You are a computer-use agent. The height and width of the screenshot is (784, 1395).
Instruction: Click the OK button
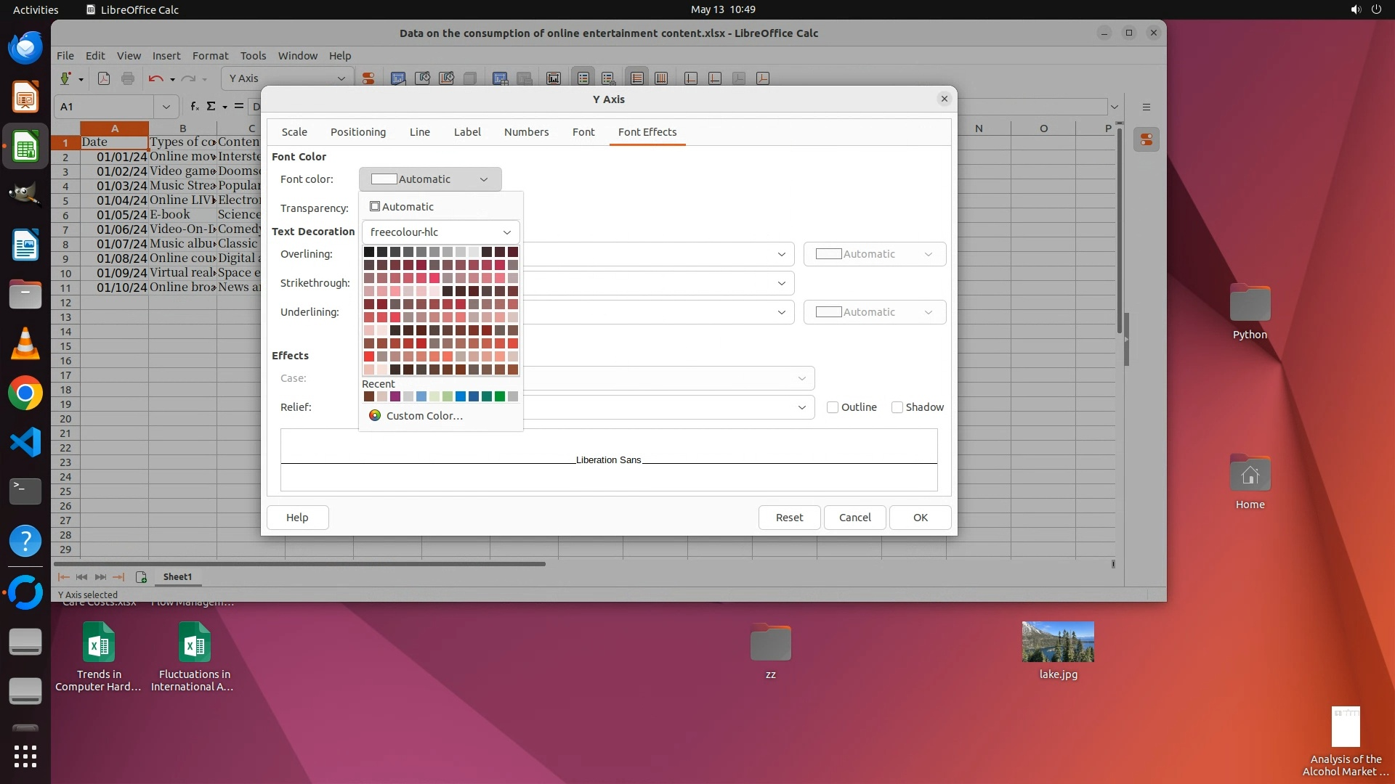point(920,518)
